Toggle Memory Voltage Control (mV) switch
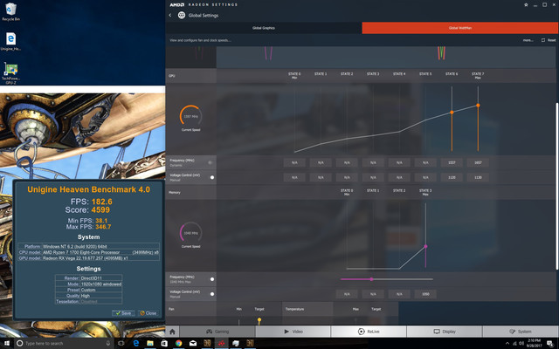 click(212, 294)
